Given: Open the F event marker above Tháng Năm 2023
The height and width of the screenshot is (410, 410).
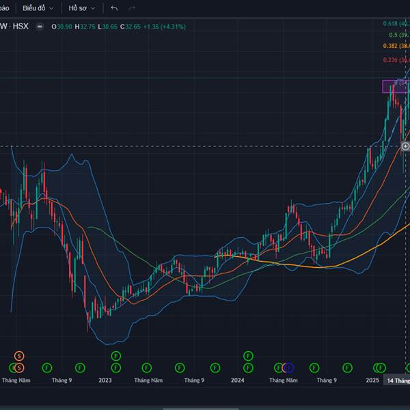Looking at the screenshot, I should (147, 368).
